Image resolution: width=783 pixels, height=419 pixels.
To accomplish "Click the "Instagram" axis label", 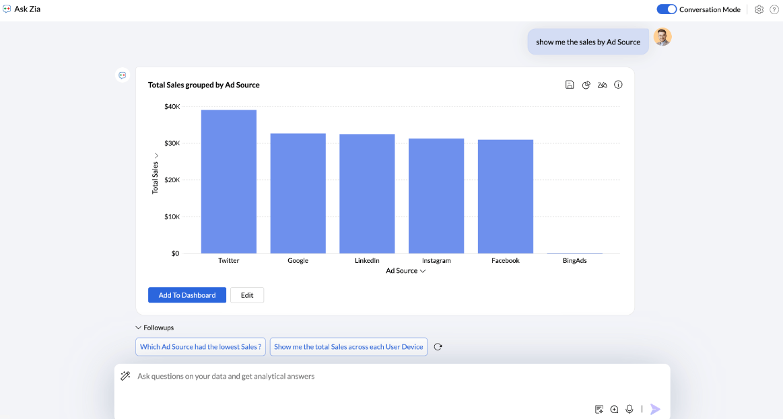I will point(436,260).
